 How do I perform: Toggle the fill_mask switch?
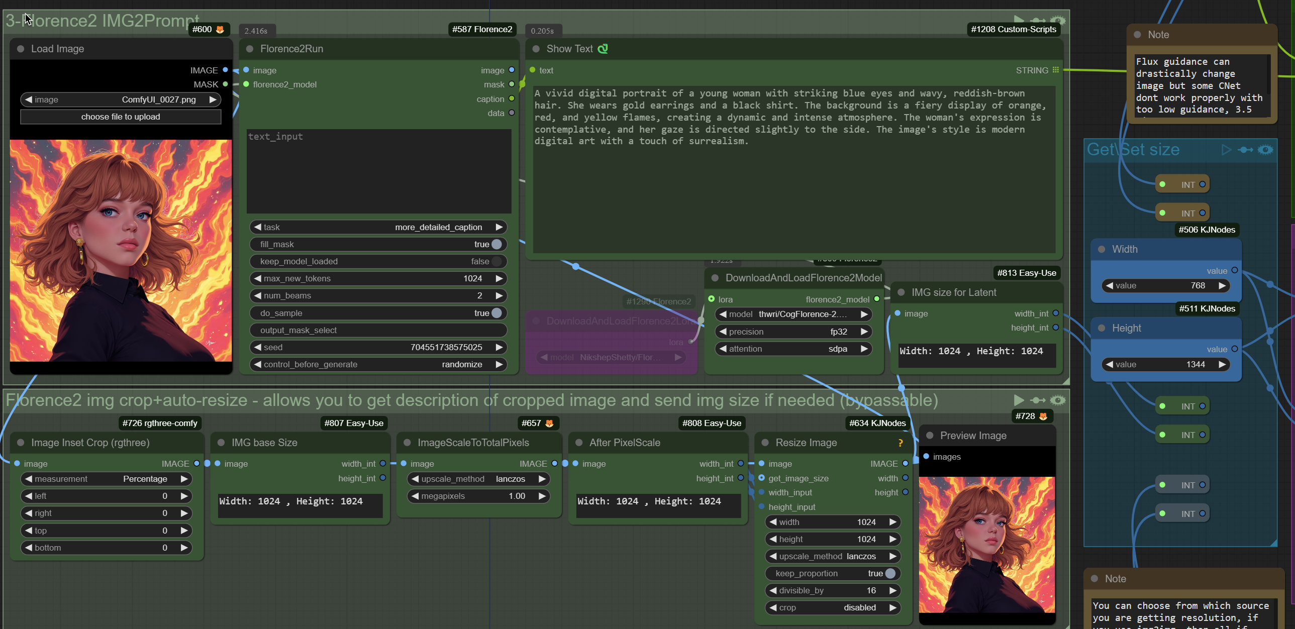(x=496, y=244)
